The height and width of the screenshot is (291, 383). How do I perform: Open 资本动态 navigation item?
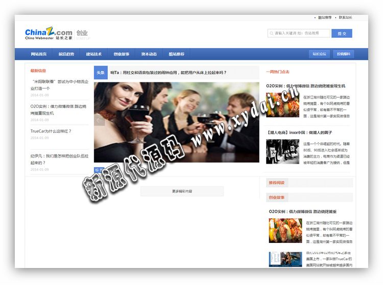coord(149,54)
